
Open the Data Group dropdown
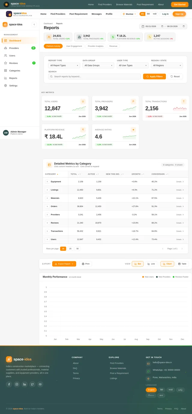click(x=98, y=65)
